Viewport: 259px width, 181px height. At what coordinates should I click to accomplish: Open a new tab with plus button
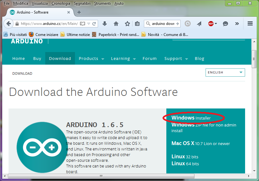[x=79, y=12]
